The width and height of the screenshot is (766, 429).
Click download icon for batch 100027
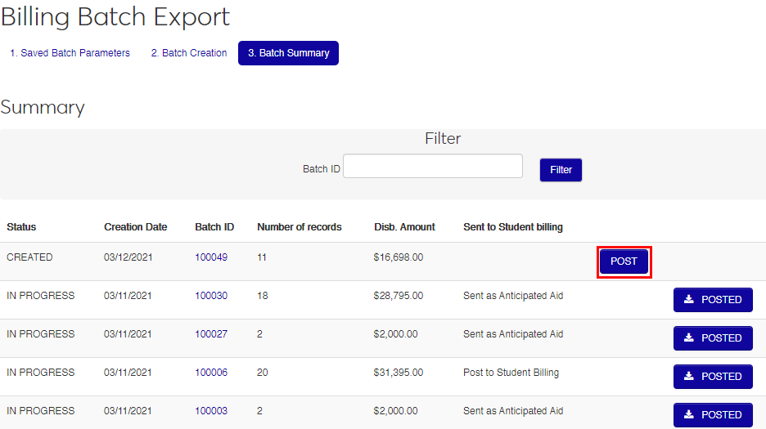(689, 338)
